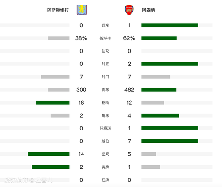Click Aston Villa's green 14 fouls bar
Viewport: 222px width, 187px height.
pyautogui.click(x=48, y=154)
